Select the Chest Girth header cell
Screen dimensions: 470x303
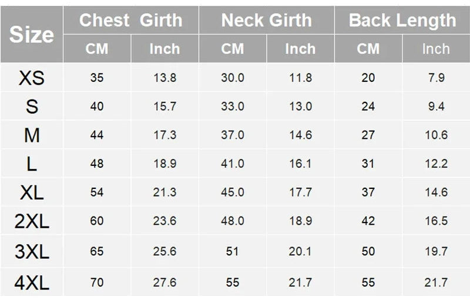tap(130, 21)
